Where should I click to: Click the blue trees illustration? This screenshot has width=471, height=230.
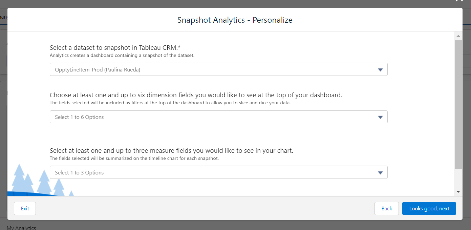pyautogui.click(x=41, y=181)
